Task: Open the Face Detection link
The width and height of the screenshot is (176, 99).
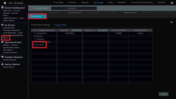Action: tap(9, 33)
